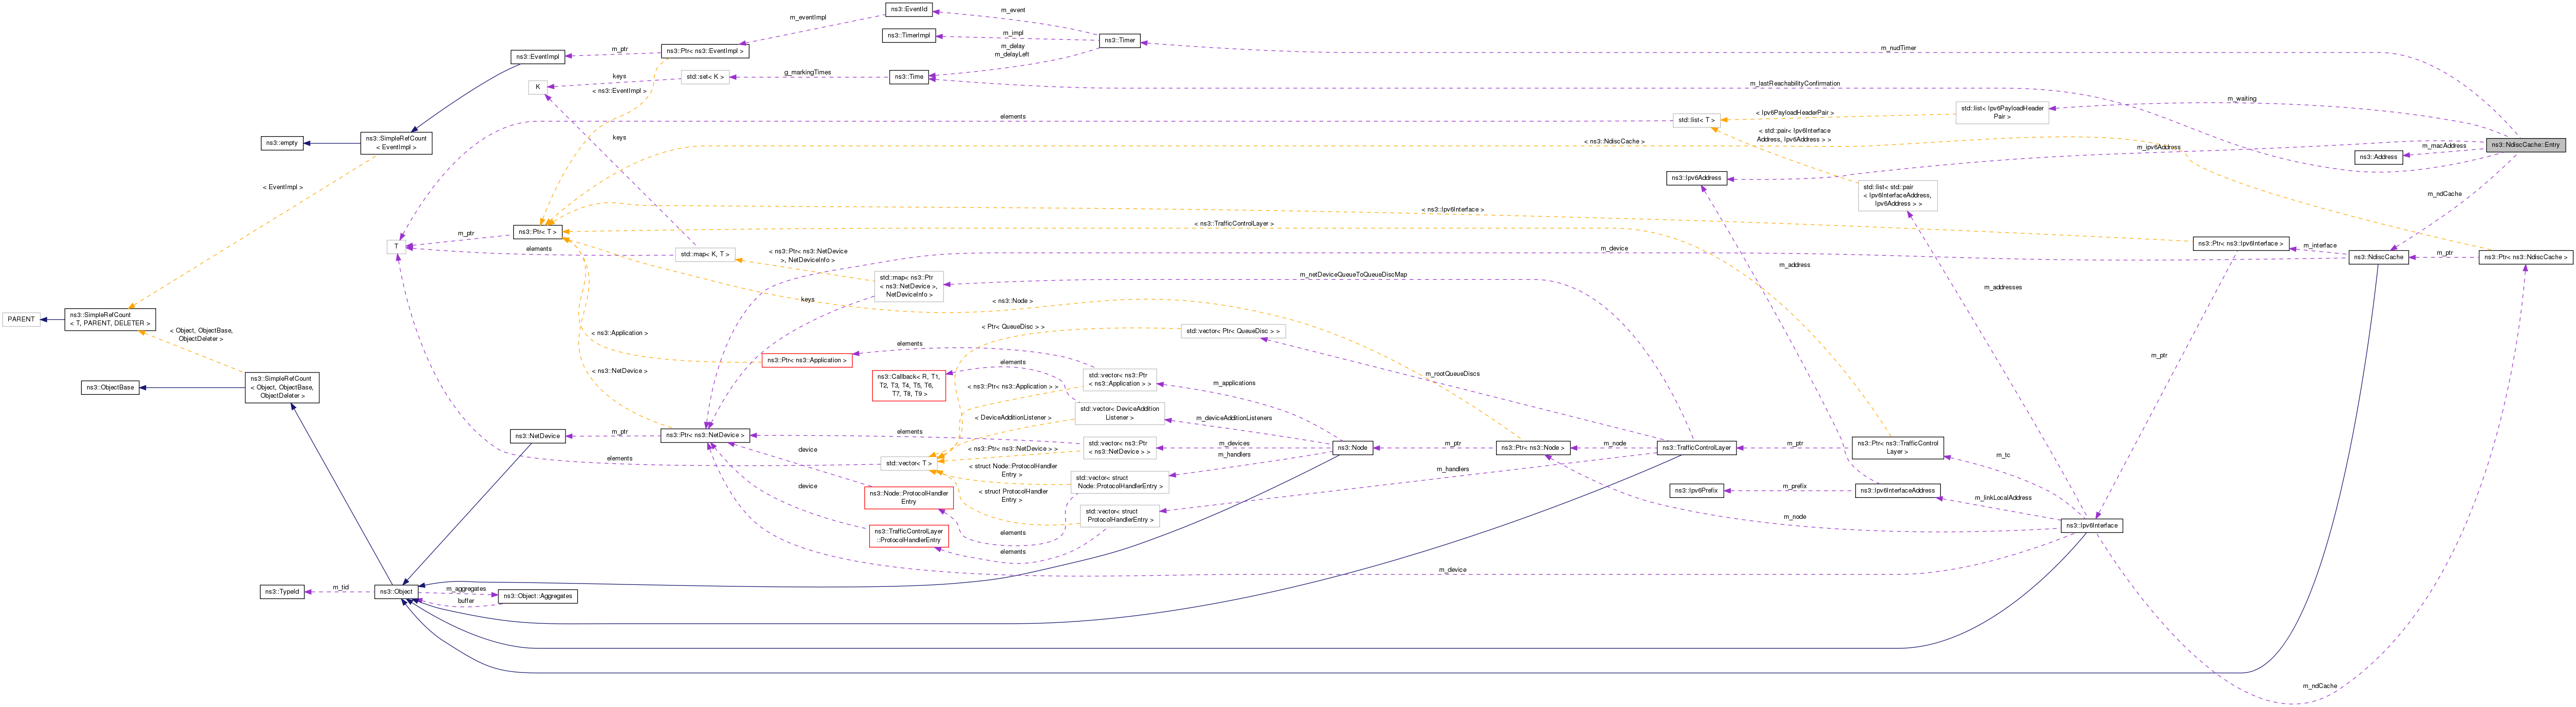Click the ns3::Node::ProtocolHandlerEntry node
Image resolution: width=2576 pixels, height=707 pixels.
tap(908, 497)
